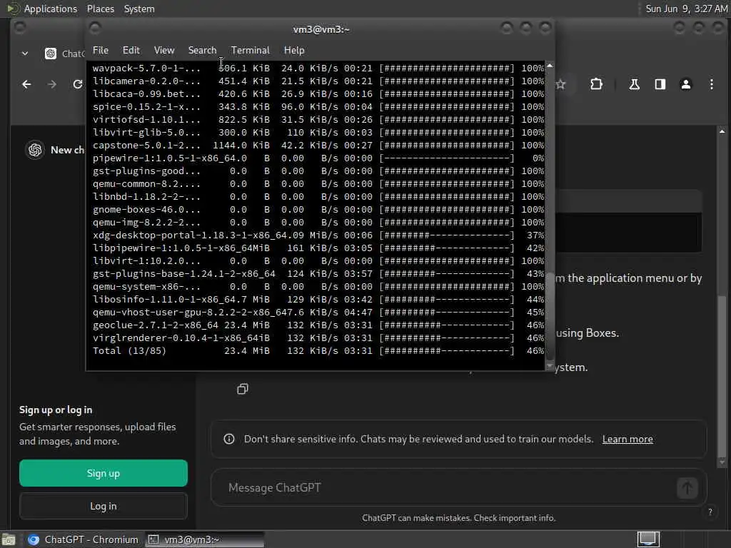
Task: Click the terminal window menu button
Action: 95,29
